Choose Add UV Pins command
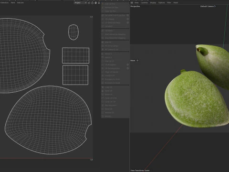The width and height of the screenshot is (229, 172). (115, 4)
